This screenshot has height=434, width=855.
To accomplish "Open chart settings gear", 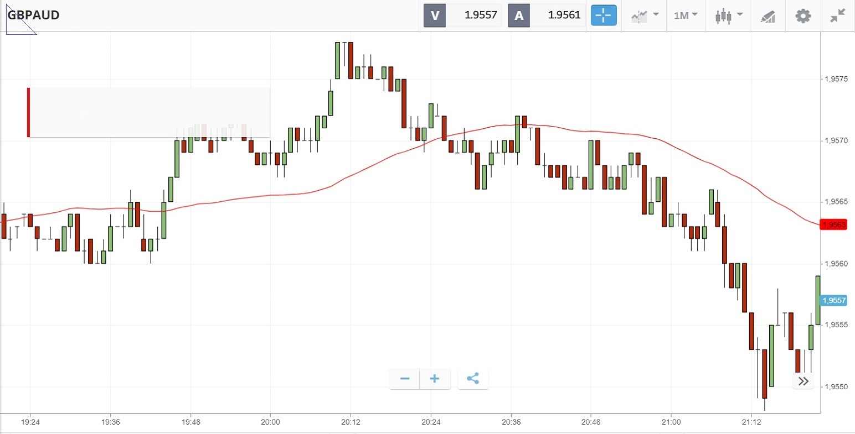I will click(x=803, y=15).
